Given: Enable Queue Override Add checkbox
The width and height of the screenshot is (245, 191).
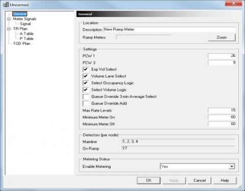Looking at the screenshot, I should pyautogui.click(x=86, y=103).
